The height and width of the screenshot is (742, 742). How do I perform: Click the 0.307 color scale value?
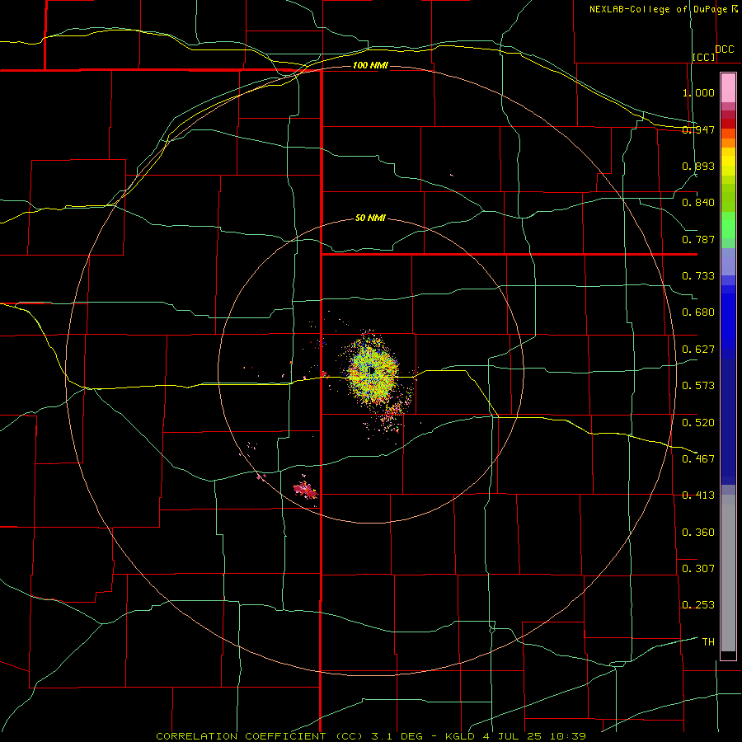698,568
